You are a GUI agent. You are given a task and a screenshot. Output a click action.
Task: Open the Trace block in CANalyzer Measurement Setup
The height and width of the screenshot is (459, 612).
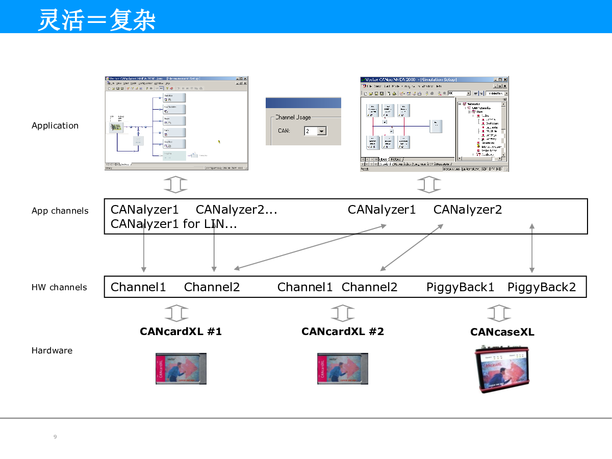point(174,121)
